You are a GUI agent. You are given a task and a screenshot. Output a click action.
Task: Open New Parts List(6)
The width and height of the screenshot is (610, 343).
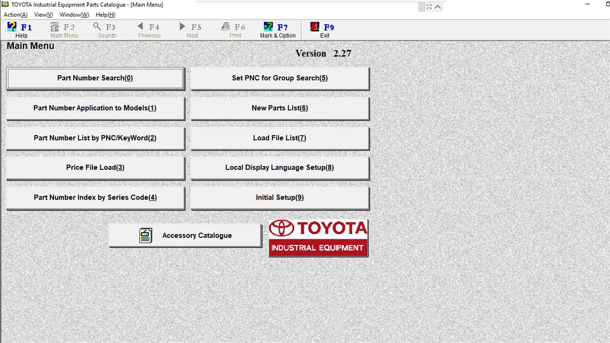coord(280,108)
